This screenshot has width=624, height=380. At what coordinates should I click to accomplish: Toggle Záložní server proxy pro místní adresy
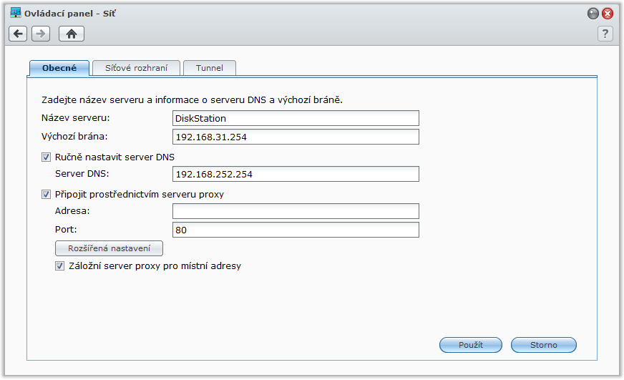click(x=59, y=265)
